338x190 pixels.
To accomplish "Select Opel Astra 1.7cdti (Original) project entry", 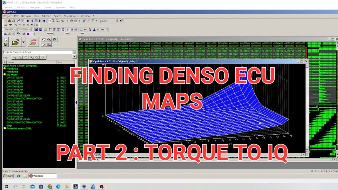I will coord(20,66).
